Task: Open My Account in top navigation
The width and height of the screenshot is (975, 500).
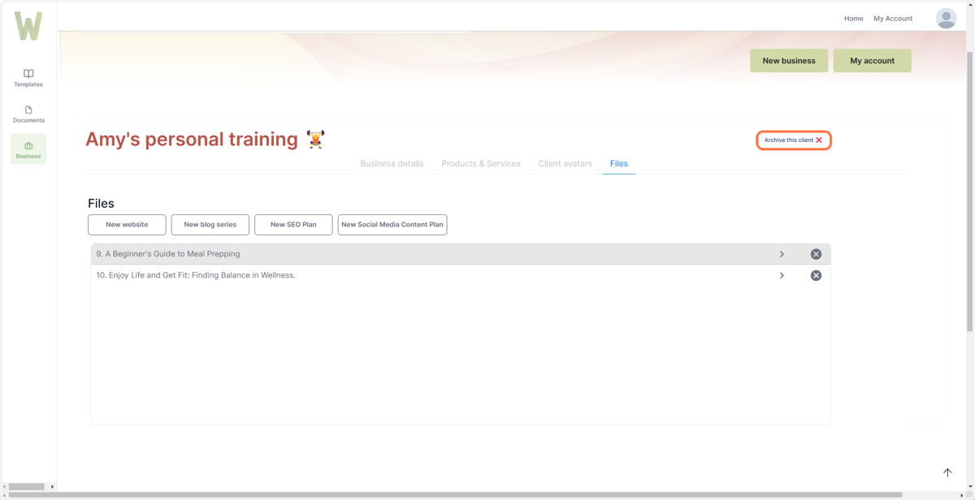Action: (893, 19)
